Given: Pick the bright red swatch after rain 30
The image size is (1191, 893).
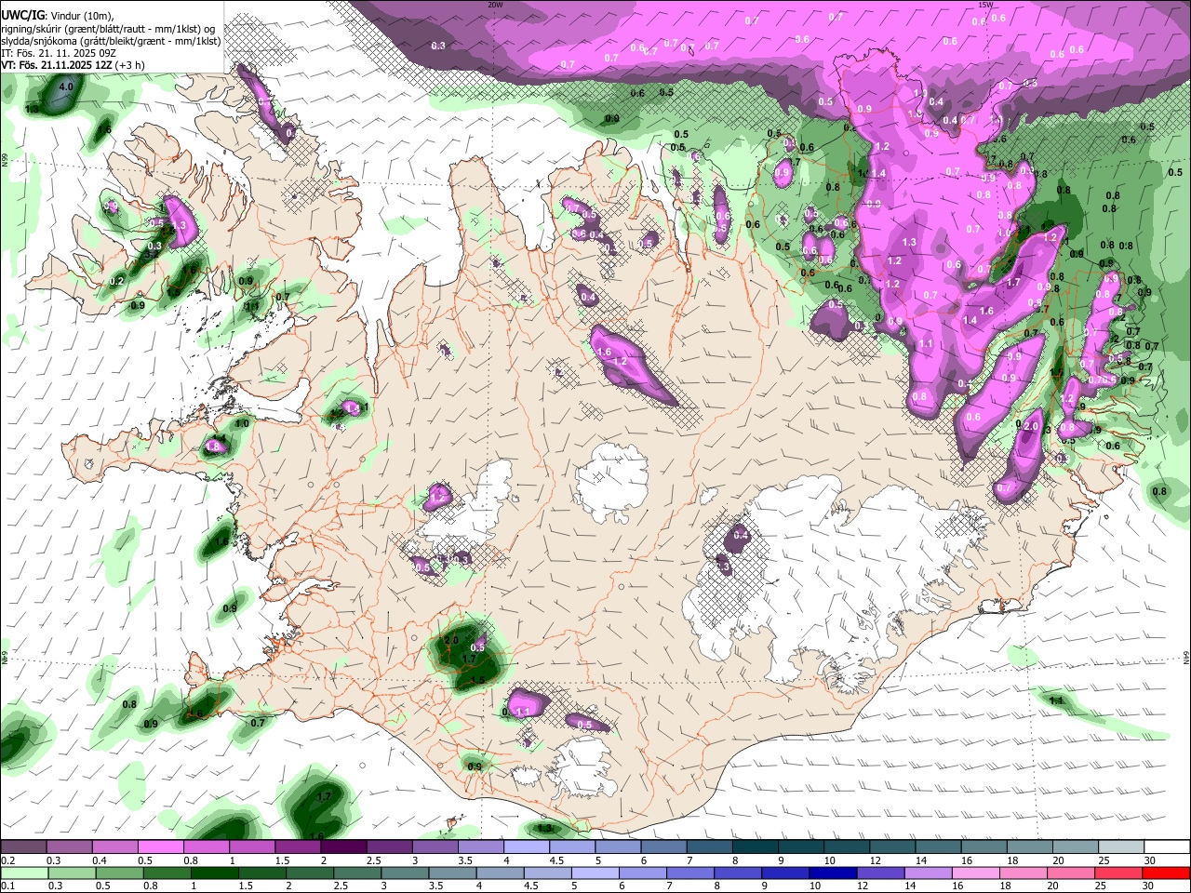Looking at the screenshot, I should pos(1166,873).
